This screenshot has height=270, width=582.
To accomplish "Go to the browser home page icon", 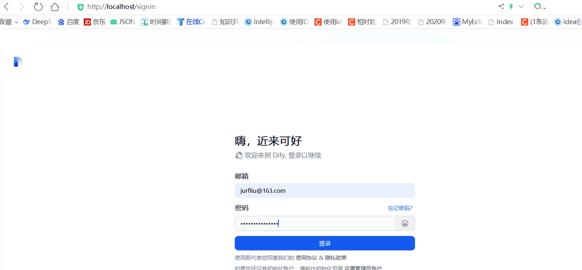I will [55, 7].
